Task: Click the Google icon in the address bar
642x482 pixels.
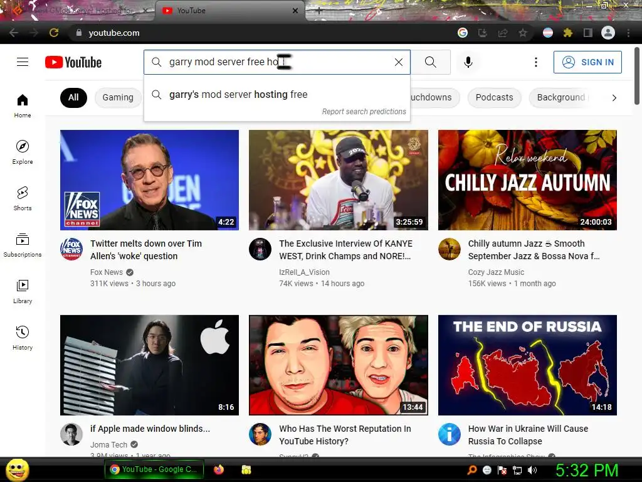Action: (463, 33)
